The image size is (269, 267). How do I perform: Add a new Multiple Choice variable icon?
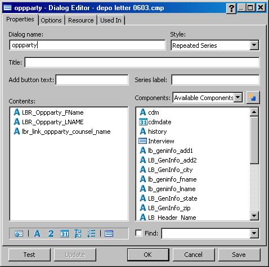(x=91, y=233)
